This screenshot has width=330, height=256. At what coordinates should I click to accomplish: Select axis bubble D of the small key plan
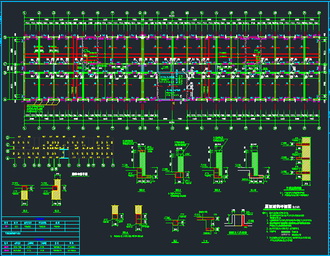tap(8, 138)
